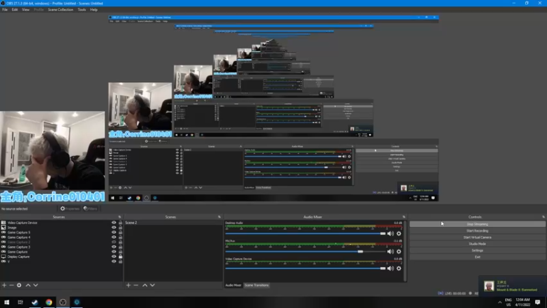Click the Exit button in Controls

point(477,257)
